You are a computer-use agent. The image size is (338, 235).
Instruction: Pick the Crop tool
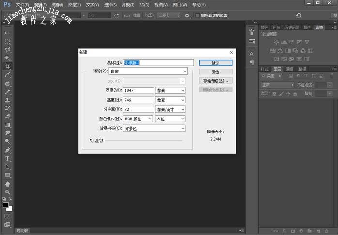[x=7, y=66]
